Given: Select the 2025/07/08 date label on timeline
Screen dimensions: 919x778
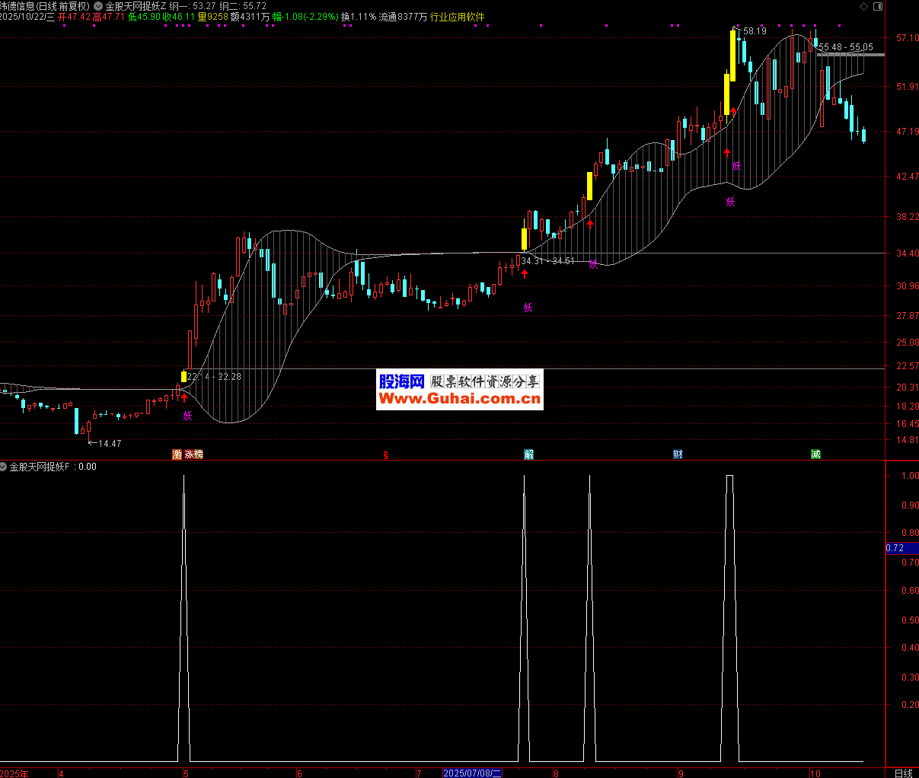Looking at the screenshot, I should pyautogui.click(x=472, y=773).
